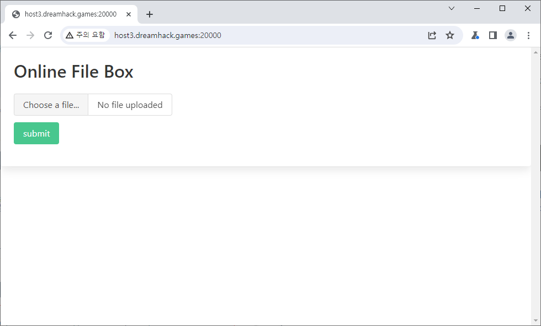The width and height of the screenshot is (541, 326).
Task: Click the scrollbar up arrow
Action: [535, 52]
